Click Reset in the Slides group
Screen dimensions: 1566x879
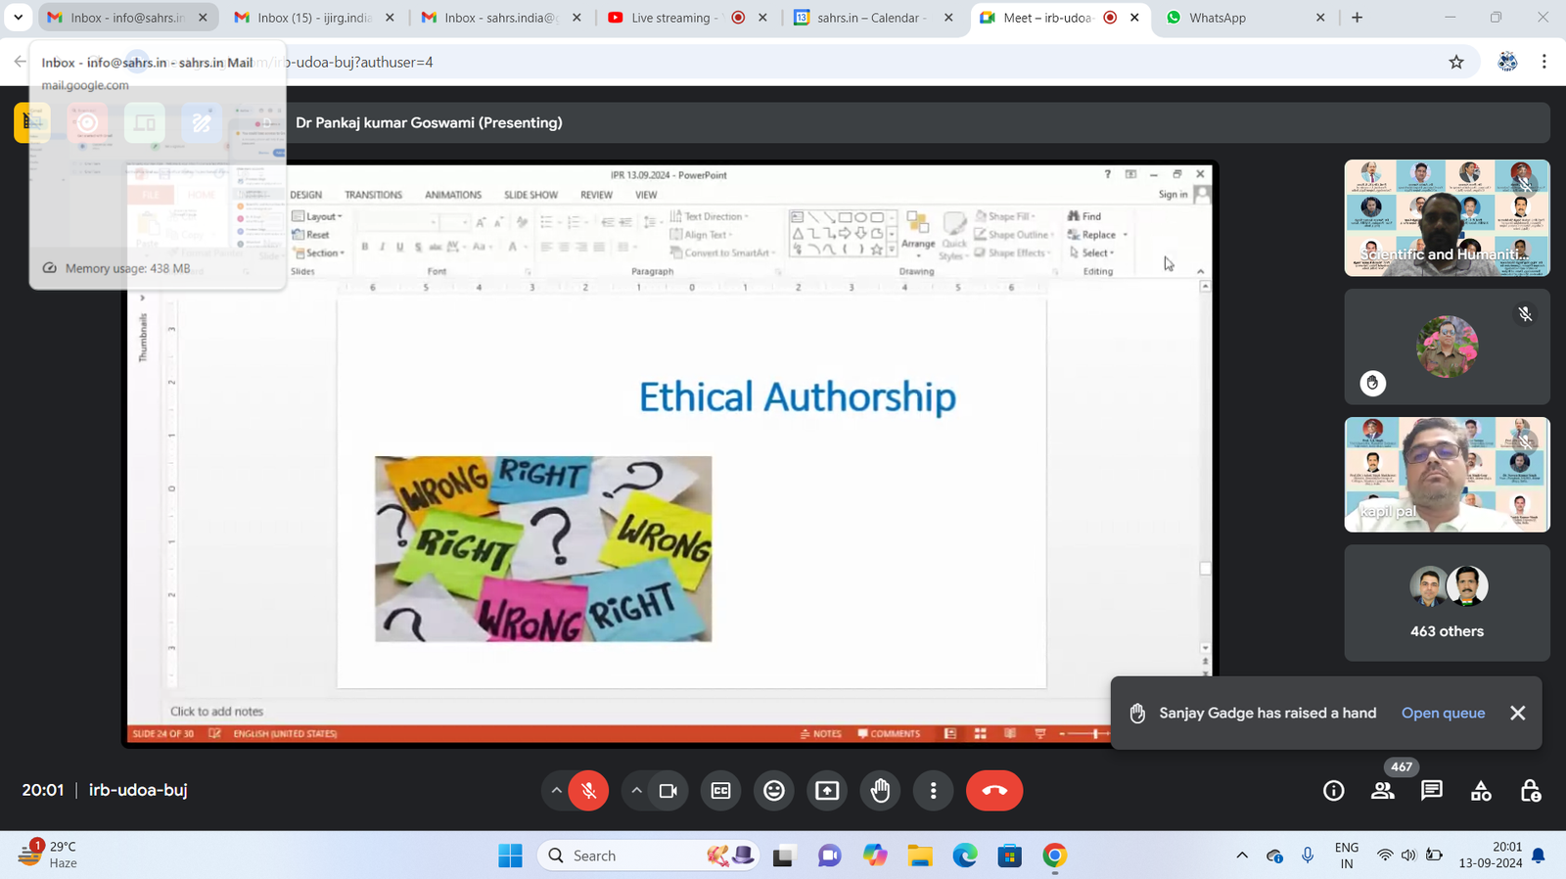311,235
